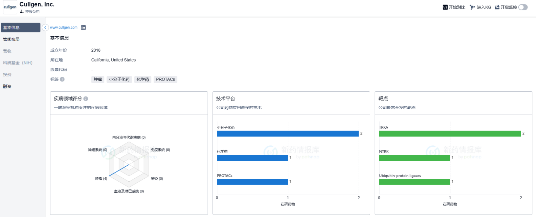Click the 肿瘤 (4) radar chart label
Viewport: 536px width, 217px height.
coord(101,179)
